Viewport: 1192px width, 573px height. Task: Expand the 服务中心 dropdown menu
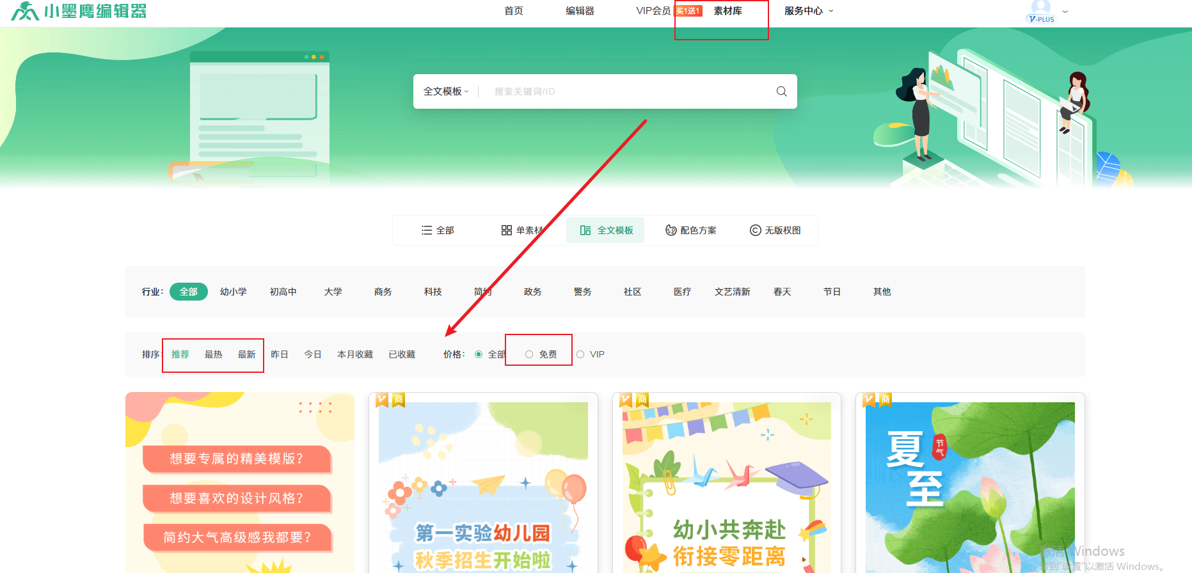coord(809,11)
